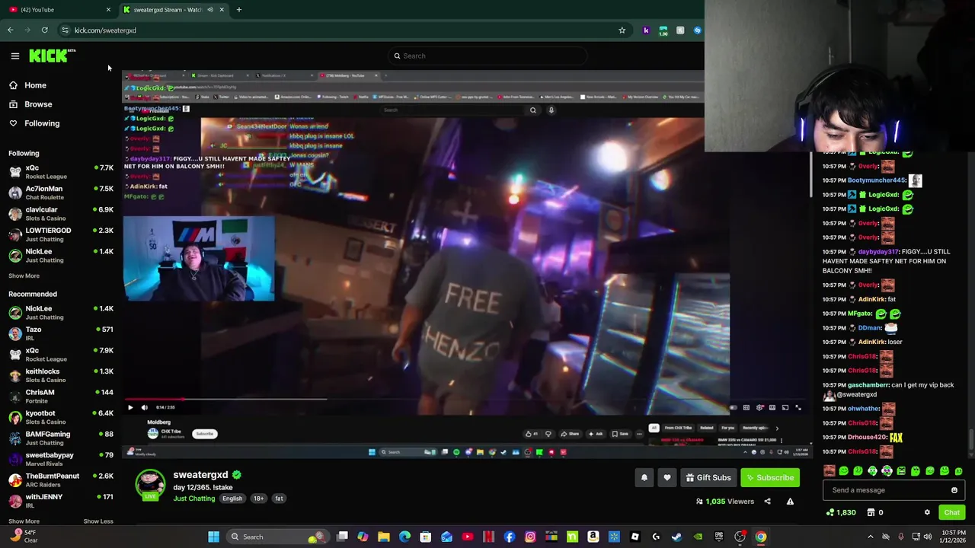975x548 pixels.
Task: Open weather widget showing 54°F
Action: click(x=23, y=536)
